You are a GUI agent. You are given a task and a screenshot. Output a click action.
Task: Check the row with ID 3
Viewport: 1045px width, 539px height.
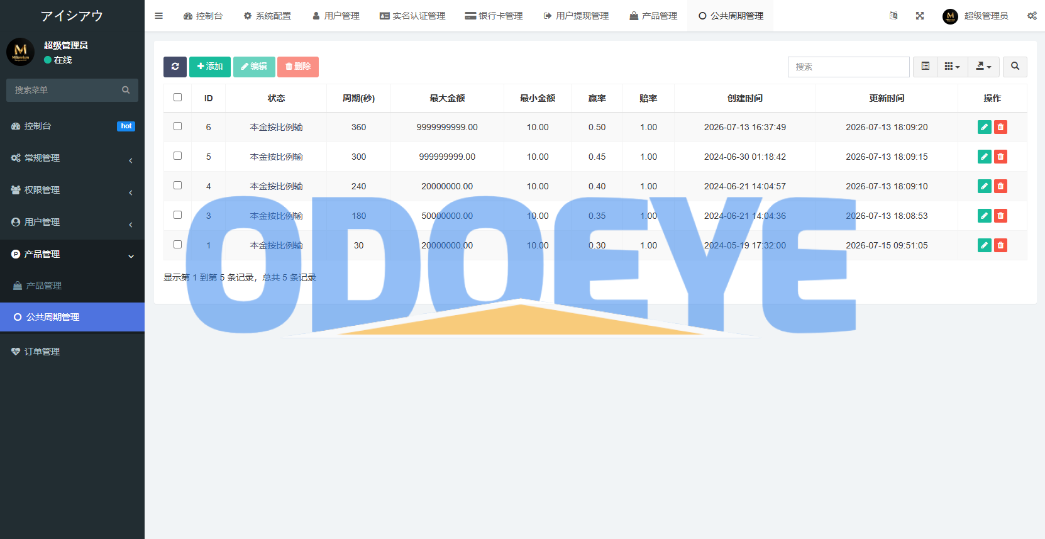pyautogui.click(x=177, y=215)
